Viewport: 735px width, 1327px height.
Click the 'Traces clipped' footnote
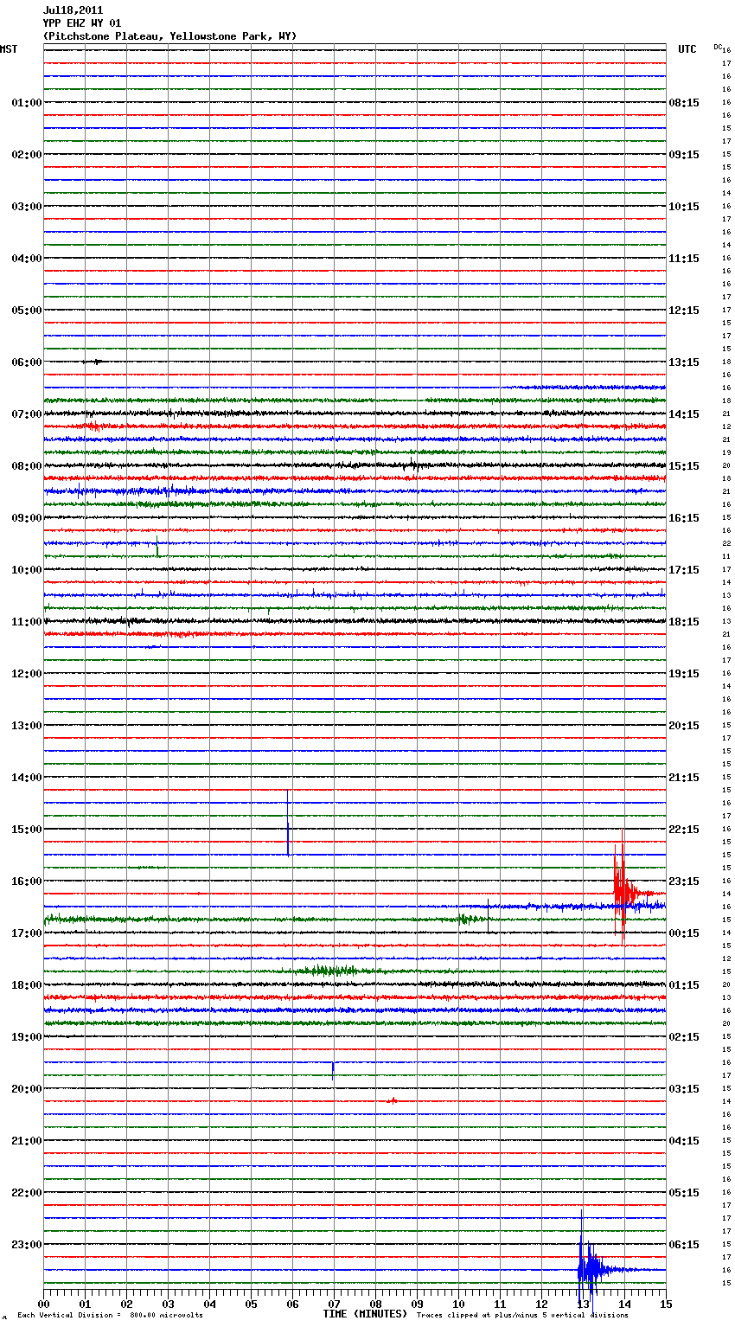click(x=522, y=1316)
